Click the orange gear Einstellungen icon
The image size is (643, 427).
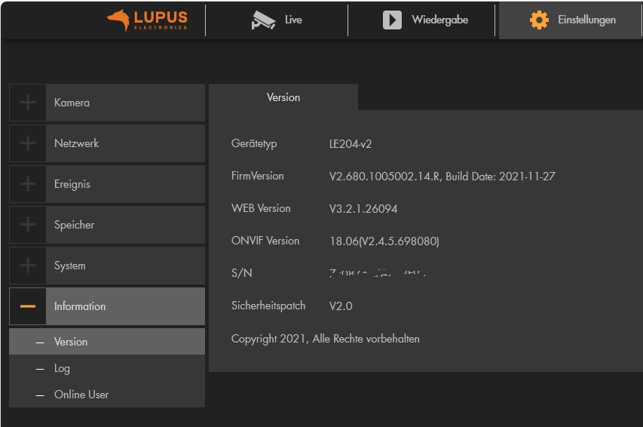539,20
